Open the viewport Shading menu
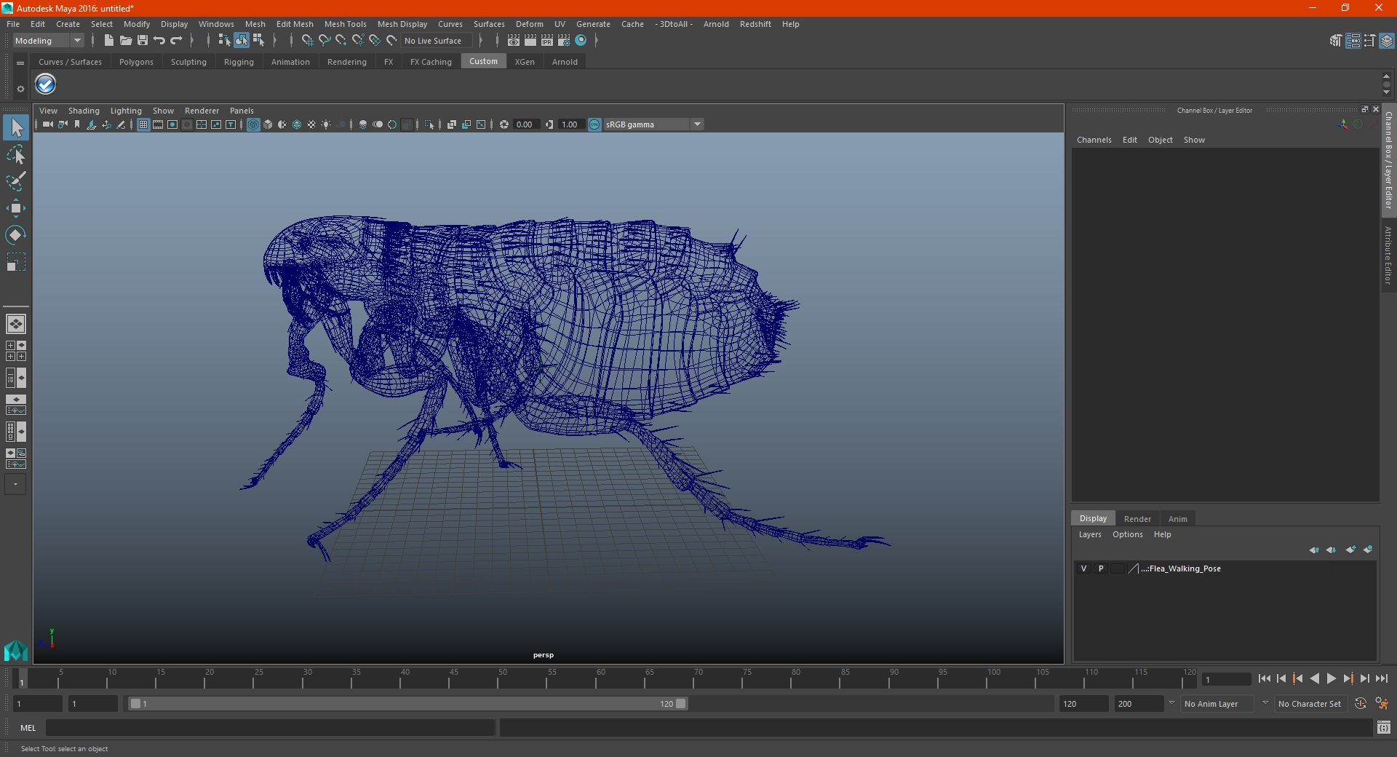The height and width of the screenshot is (757, 1397). click(84, 111)
